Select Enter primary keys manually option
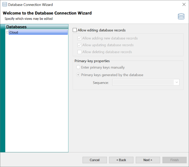 point(78,68)
